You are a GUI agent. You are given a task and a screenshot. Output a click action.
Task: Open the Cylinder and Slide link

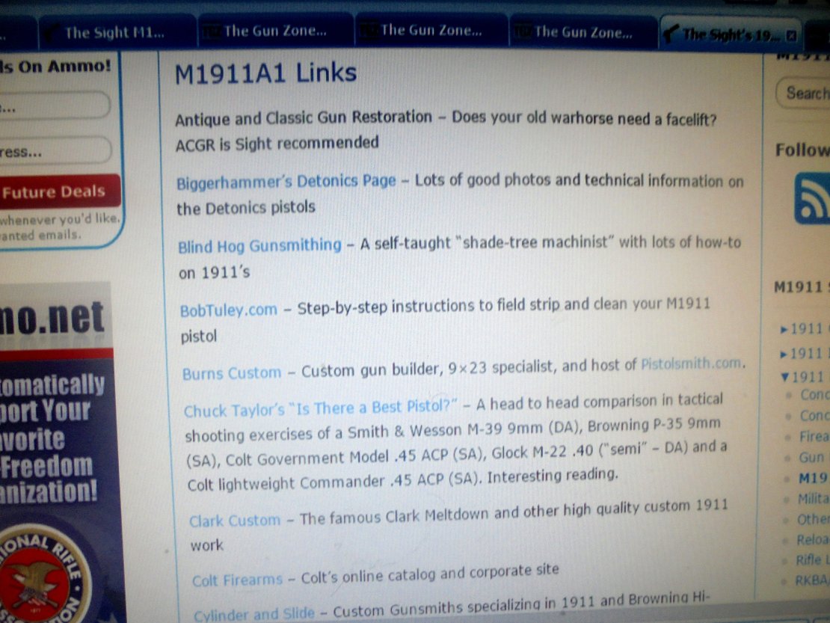pos(254,615)
